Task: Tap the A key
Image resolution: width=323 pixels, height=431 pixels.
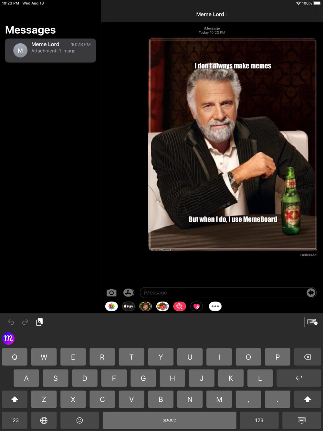Action: click(26, 378)
